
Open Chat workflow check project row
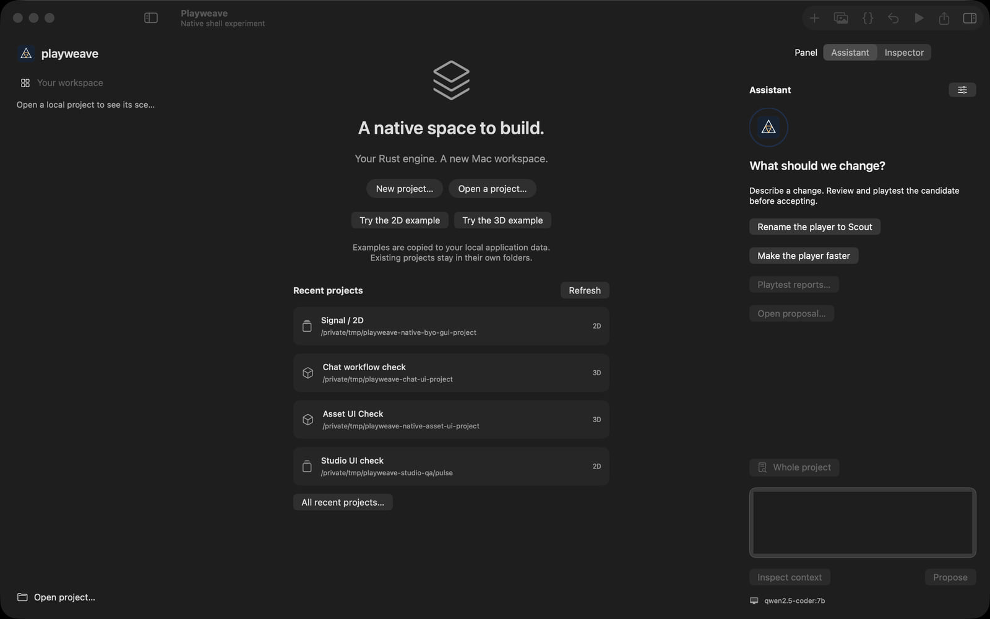tap(451, 373)
